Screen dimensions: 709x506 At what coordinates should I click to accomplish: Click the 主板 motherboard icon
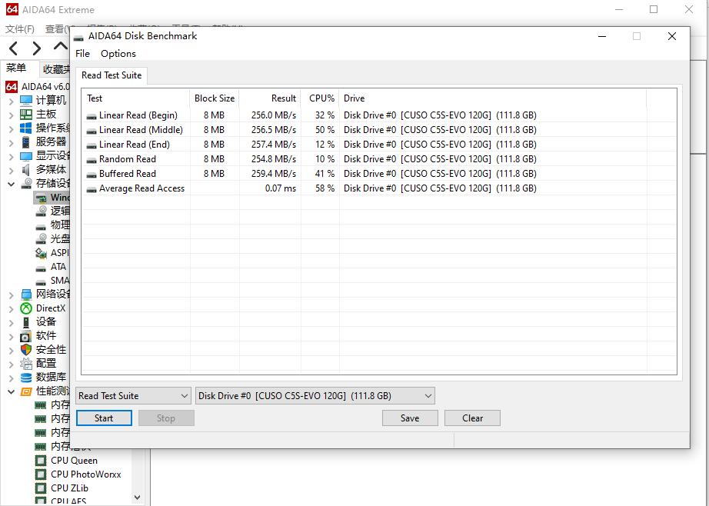26,115
